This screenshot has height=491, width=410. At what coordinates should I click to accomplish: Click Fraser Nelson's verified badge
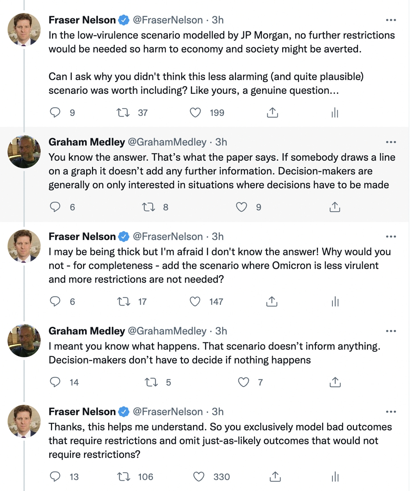[124, 20]
